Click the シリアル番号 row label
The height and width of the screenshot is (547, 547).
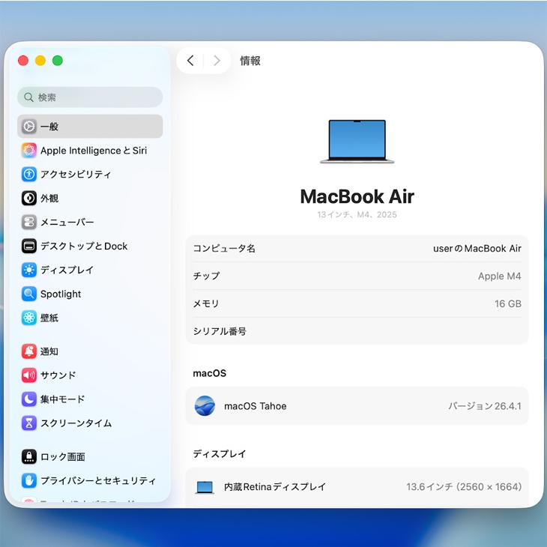pos(220,331)
